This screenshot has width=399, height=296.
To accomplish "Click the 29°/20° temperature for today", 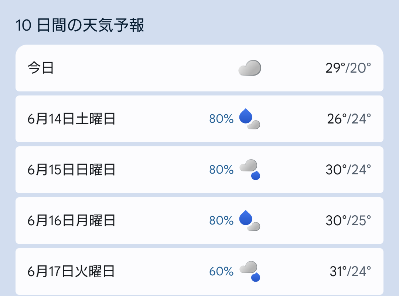I will pos(348,68).
